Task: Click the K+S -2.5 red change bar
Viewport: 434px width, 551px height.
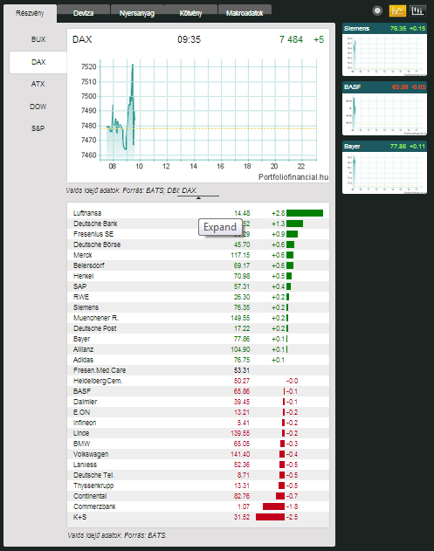Action: tap(270, 517)
